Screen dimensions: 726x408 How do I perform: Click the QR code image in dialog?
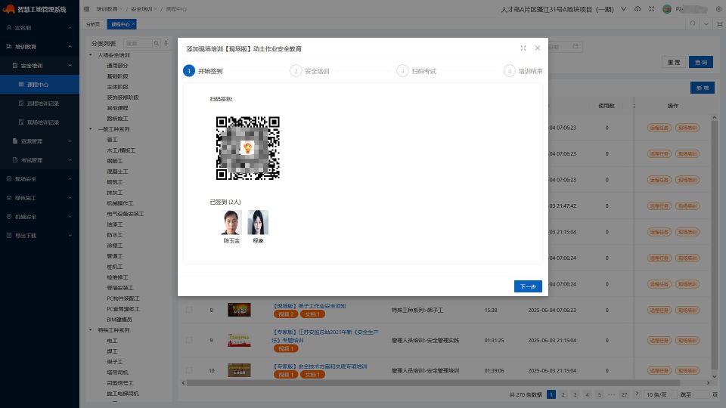248,148
